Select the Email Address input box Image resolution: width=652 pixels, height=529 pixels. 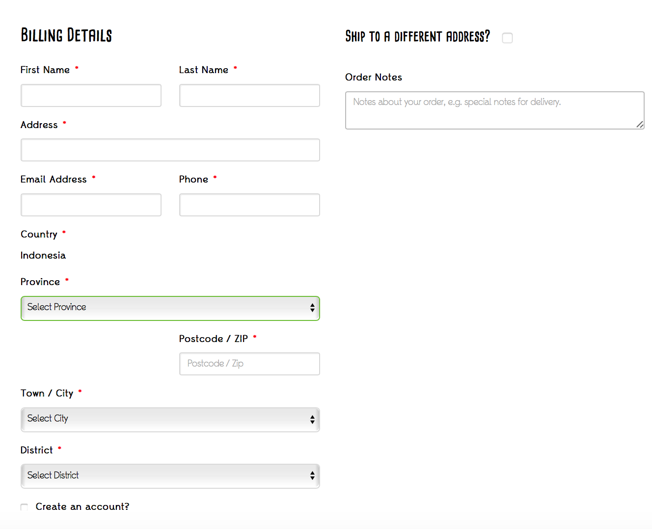91,205
